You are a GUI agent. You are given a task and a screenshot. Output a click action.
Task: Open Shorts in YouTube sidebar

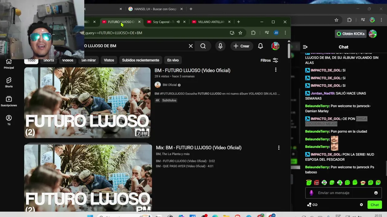(9, 82)
